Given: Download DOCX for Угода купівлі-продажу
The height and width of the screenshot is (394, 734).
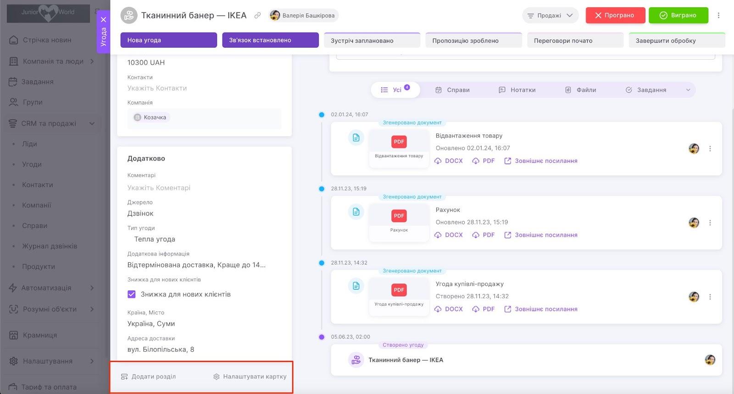Looking at the screenshot, I should pyautogui.click(x=449, y=309).
